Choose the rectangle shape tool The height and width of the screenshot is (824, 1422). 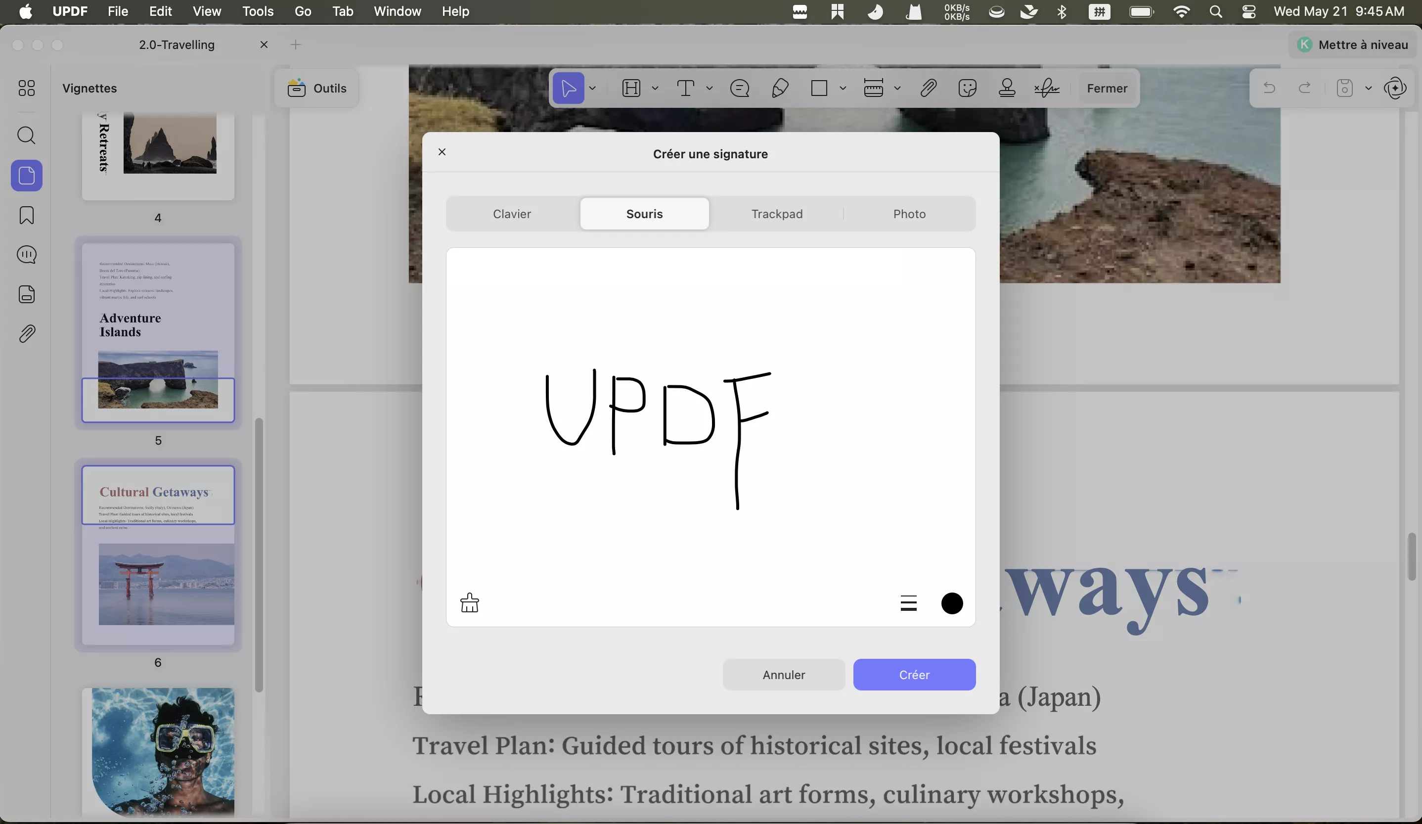pyautogui.click(x=819, y=88)
